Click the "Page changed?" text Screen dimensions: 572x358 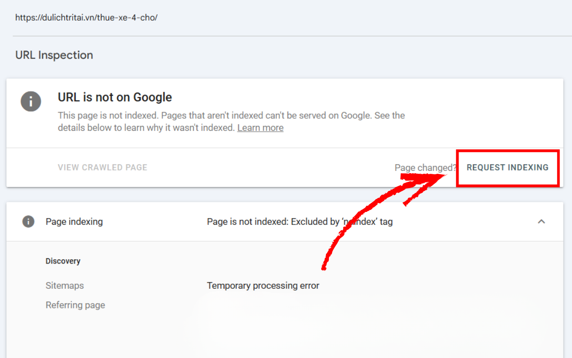click(x=425, y=168)
